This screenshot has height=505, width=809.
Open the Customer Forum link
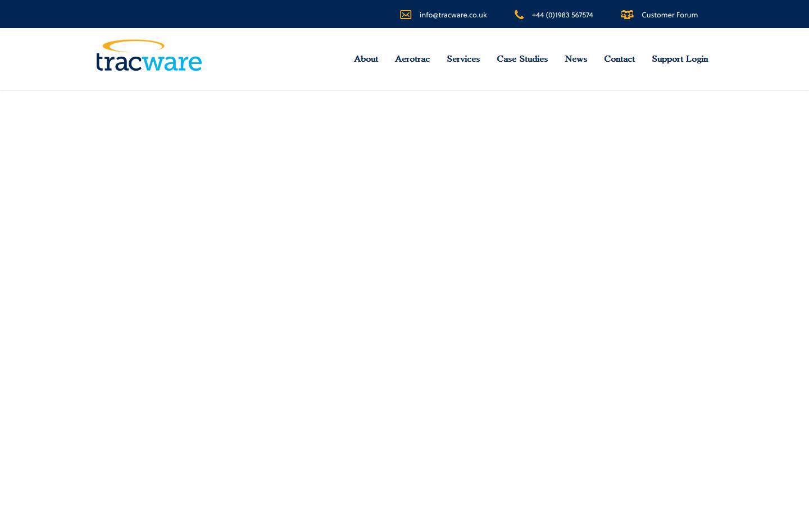670,15
